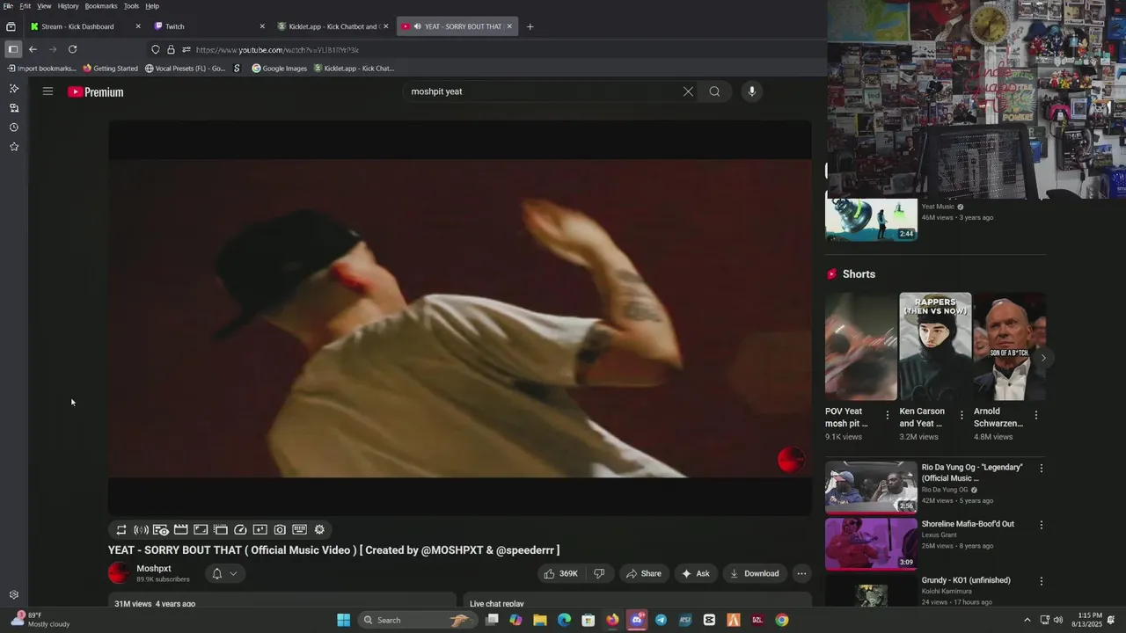The image size is (1126, 633).
Task: Go back with the browser back arrow
Action: pyautogui.click(x=33, y=49)
